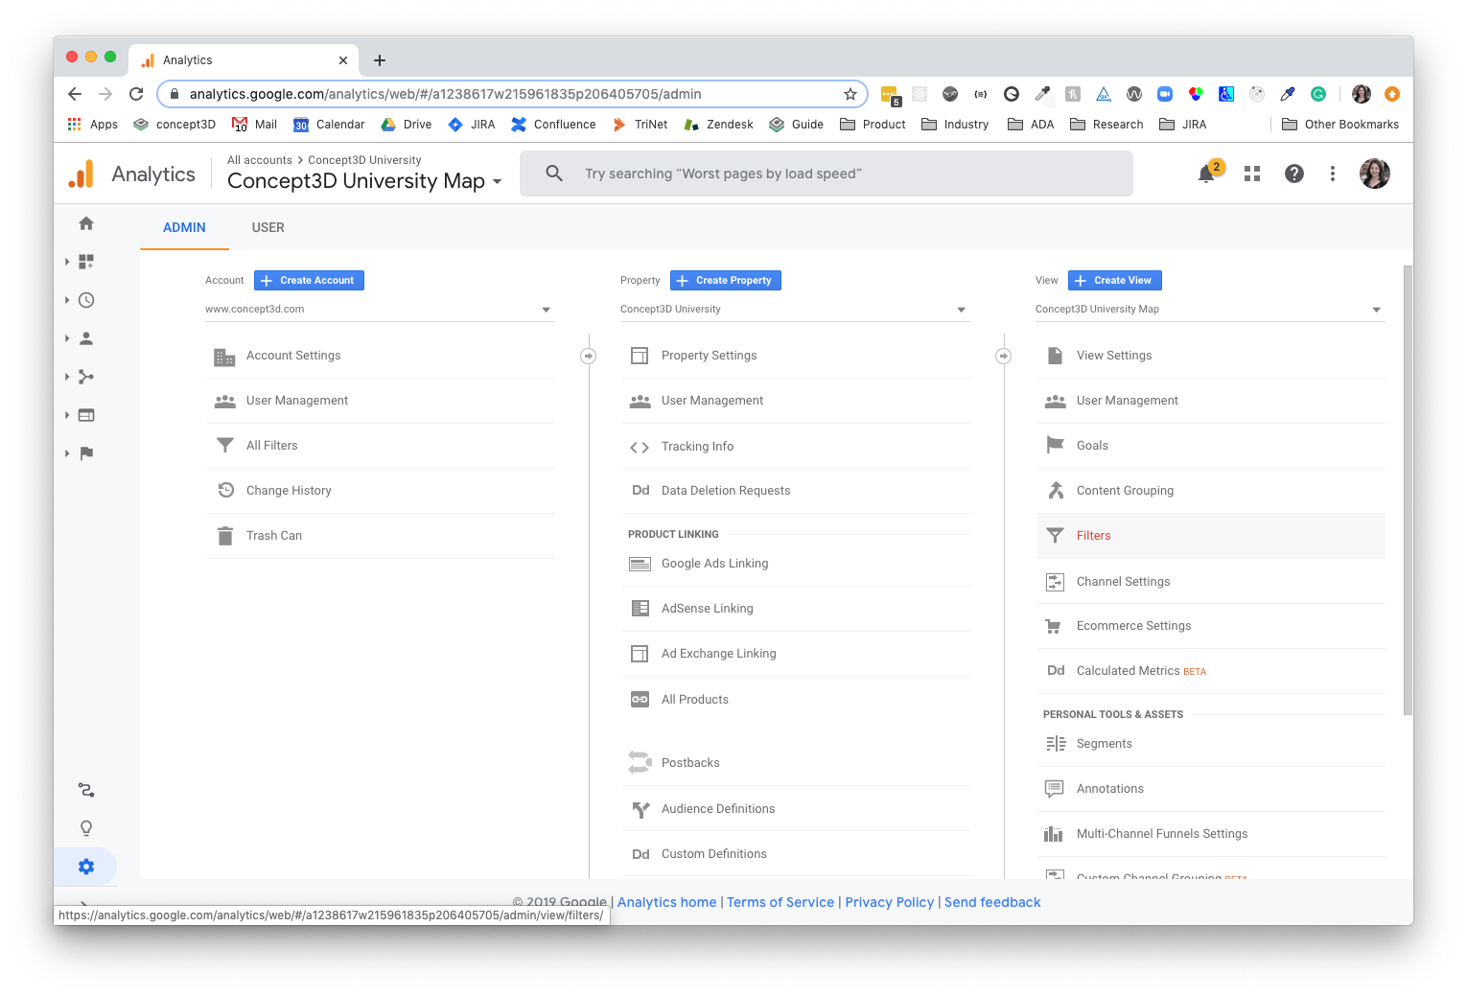Open the Discover lightbulb icon

[x=86, y=828]
